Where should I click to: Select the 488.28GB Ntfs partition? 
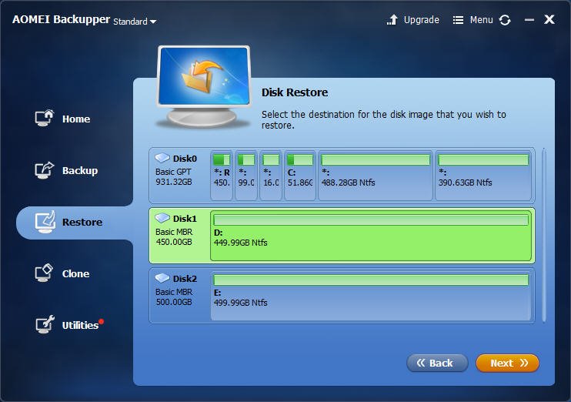(376, 176)
